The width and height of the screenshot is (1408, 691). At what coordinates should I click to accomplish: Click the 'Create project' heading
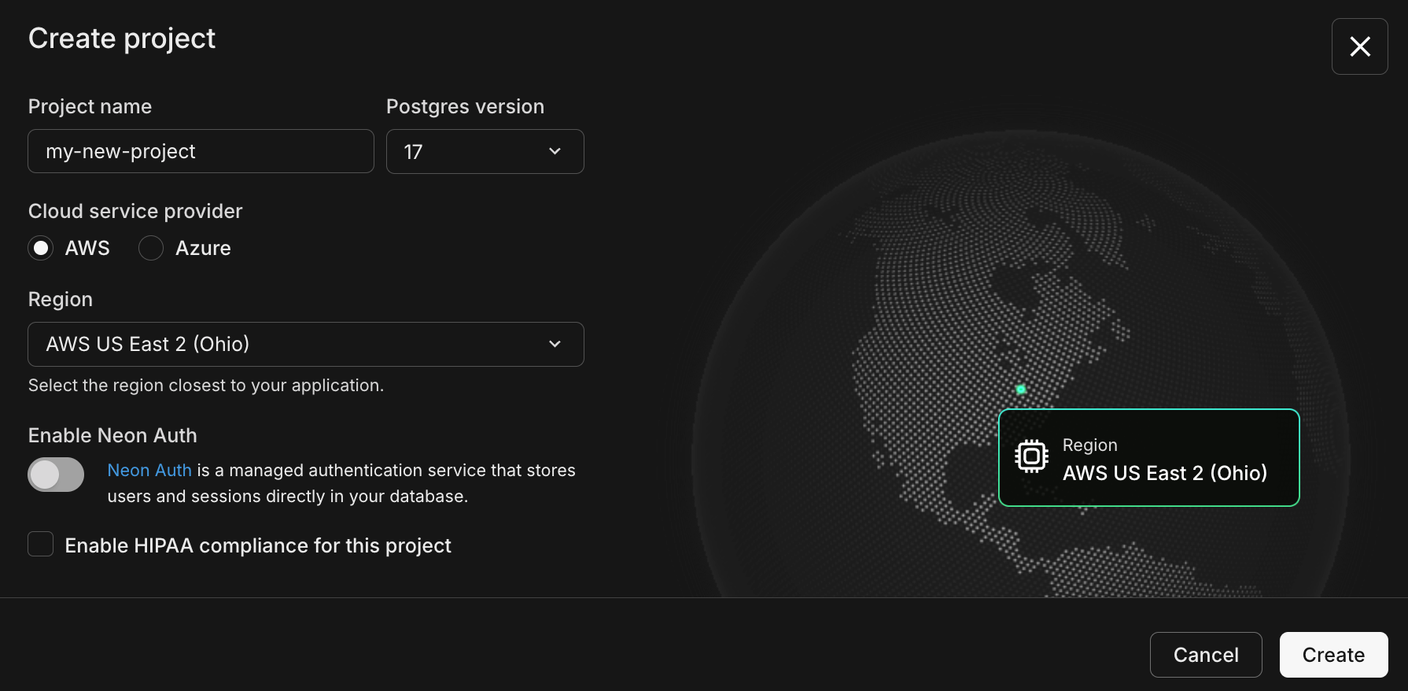pyautogui.click(x=122, y=39)
